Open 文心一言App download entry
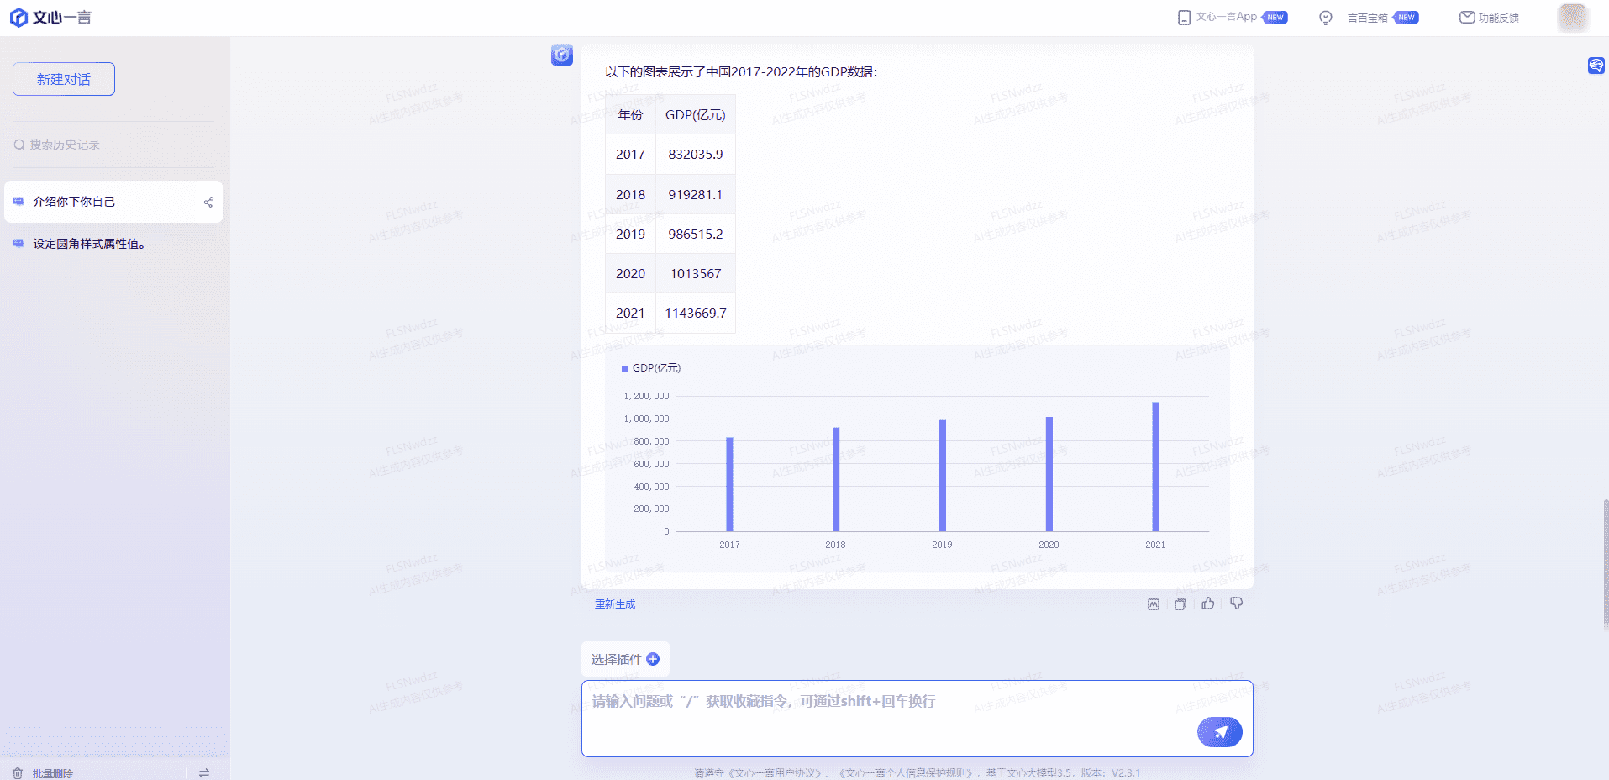The image size is (1609, 780). [x=1232, y=18]
